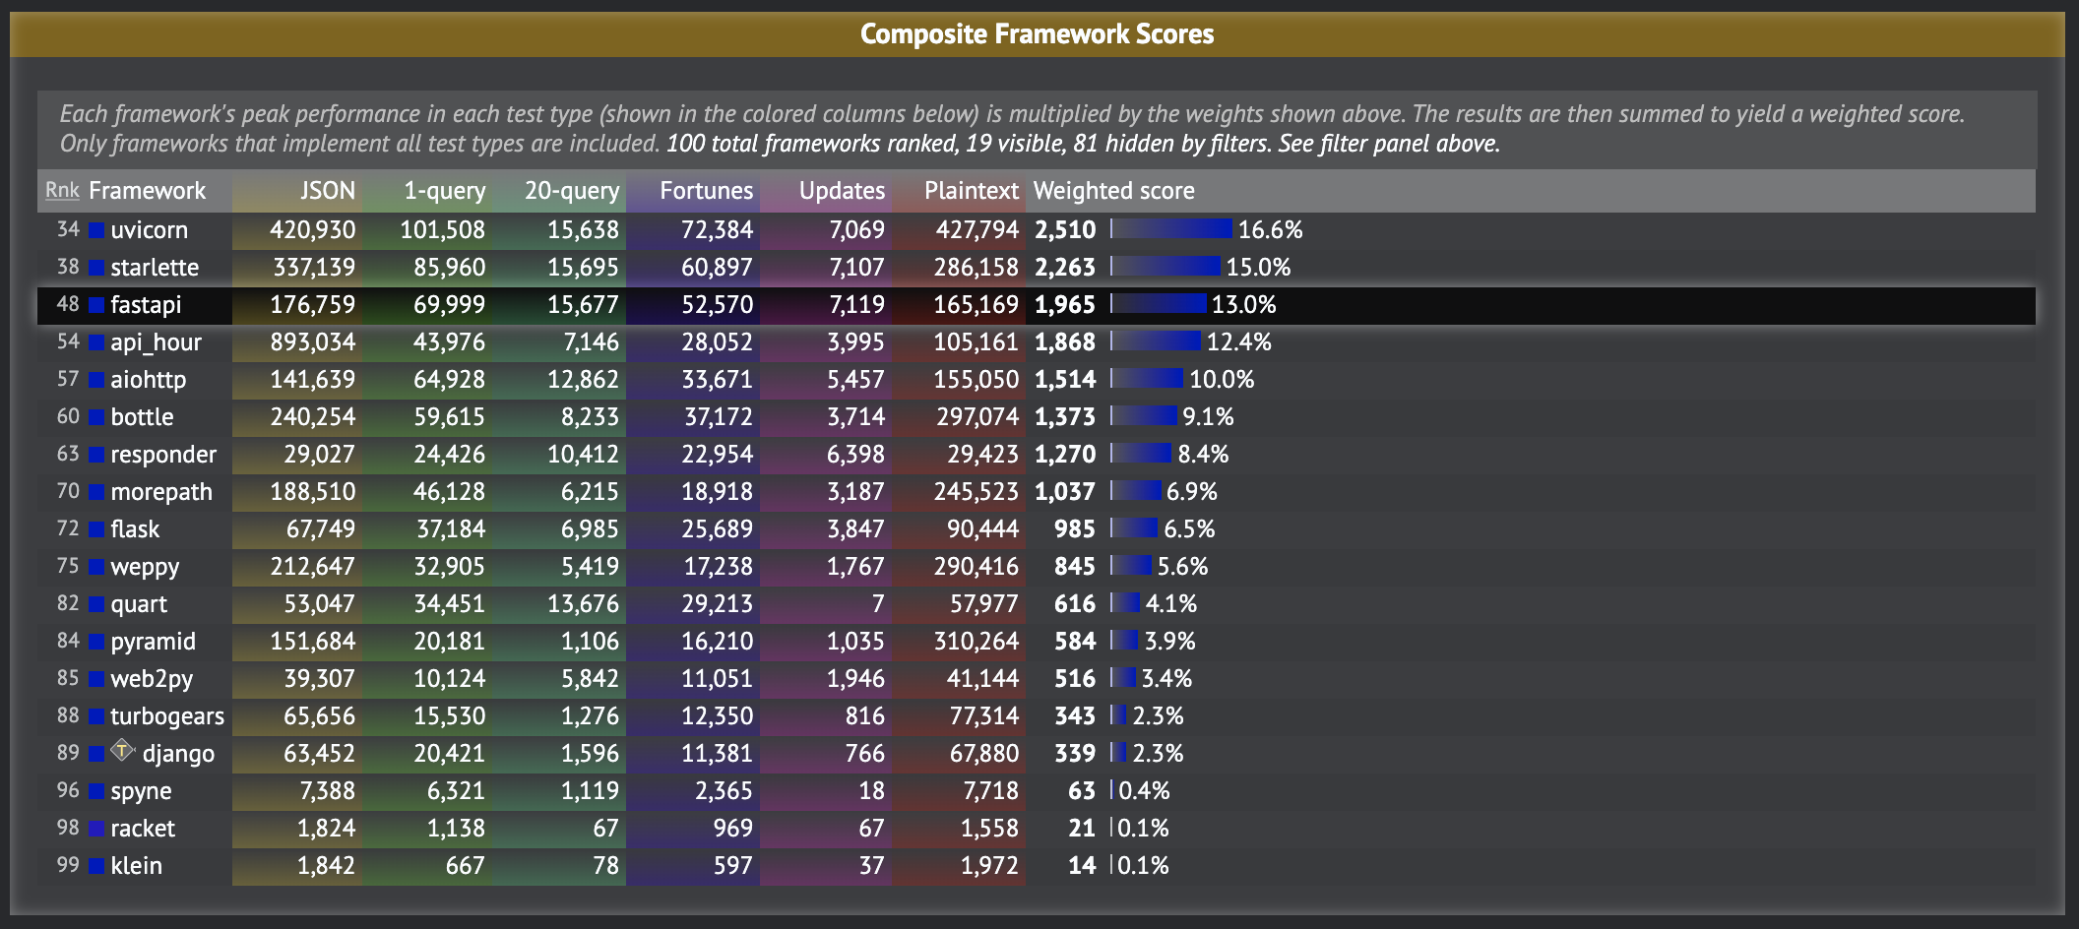Click the JSON column header
The height and width of the screenshot is (929, 2079).
tap(328, 191)
